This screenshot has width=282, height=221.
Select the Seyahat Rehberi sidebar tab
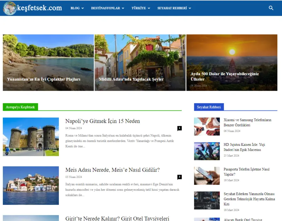click(x=209, y=107)
